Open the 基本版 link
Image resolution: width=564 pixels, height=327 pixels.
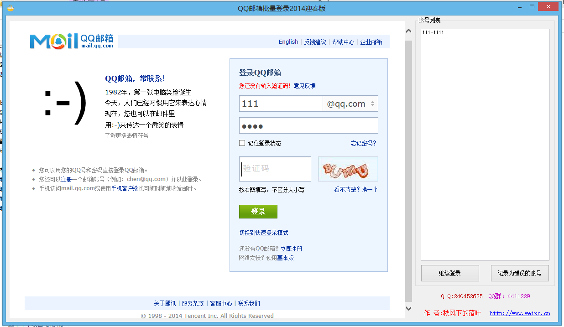[x=286, y=258]
